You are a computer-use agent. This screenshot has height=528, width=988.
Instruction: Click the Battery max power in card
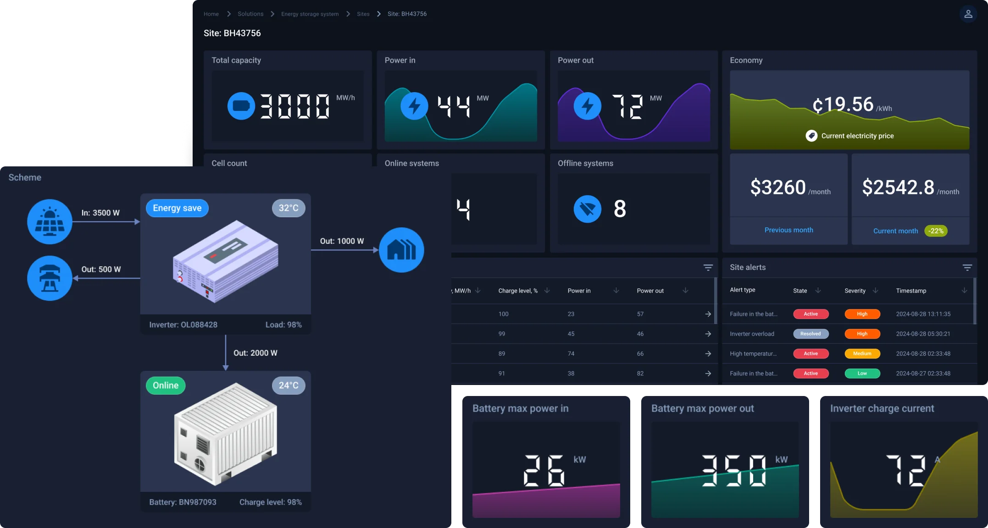[546, 462]
